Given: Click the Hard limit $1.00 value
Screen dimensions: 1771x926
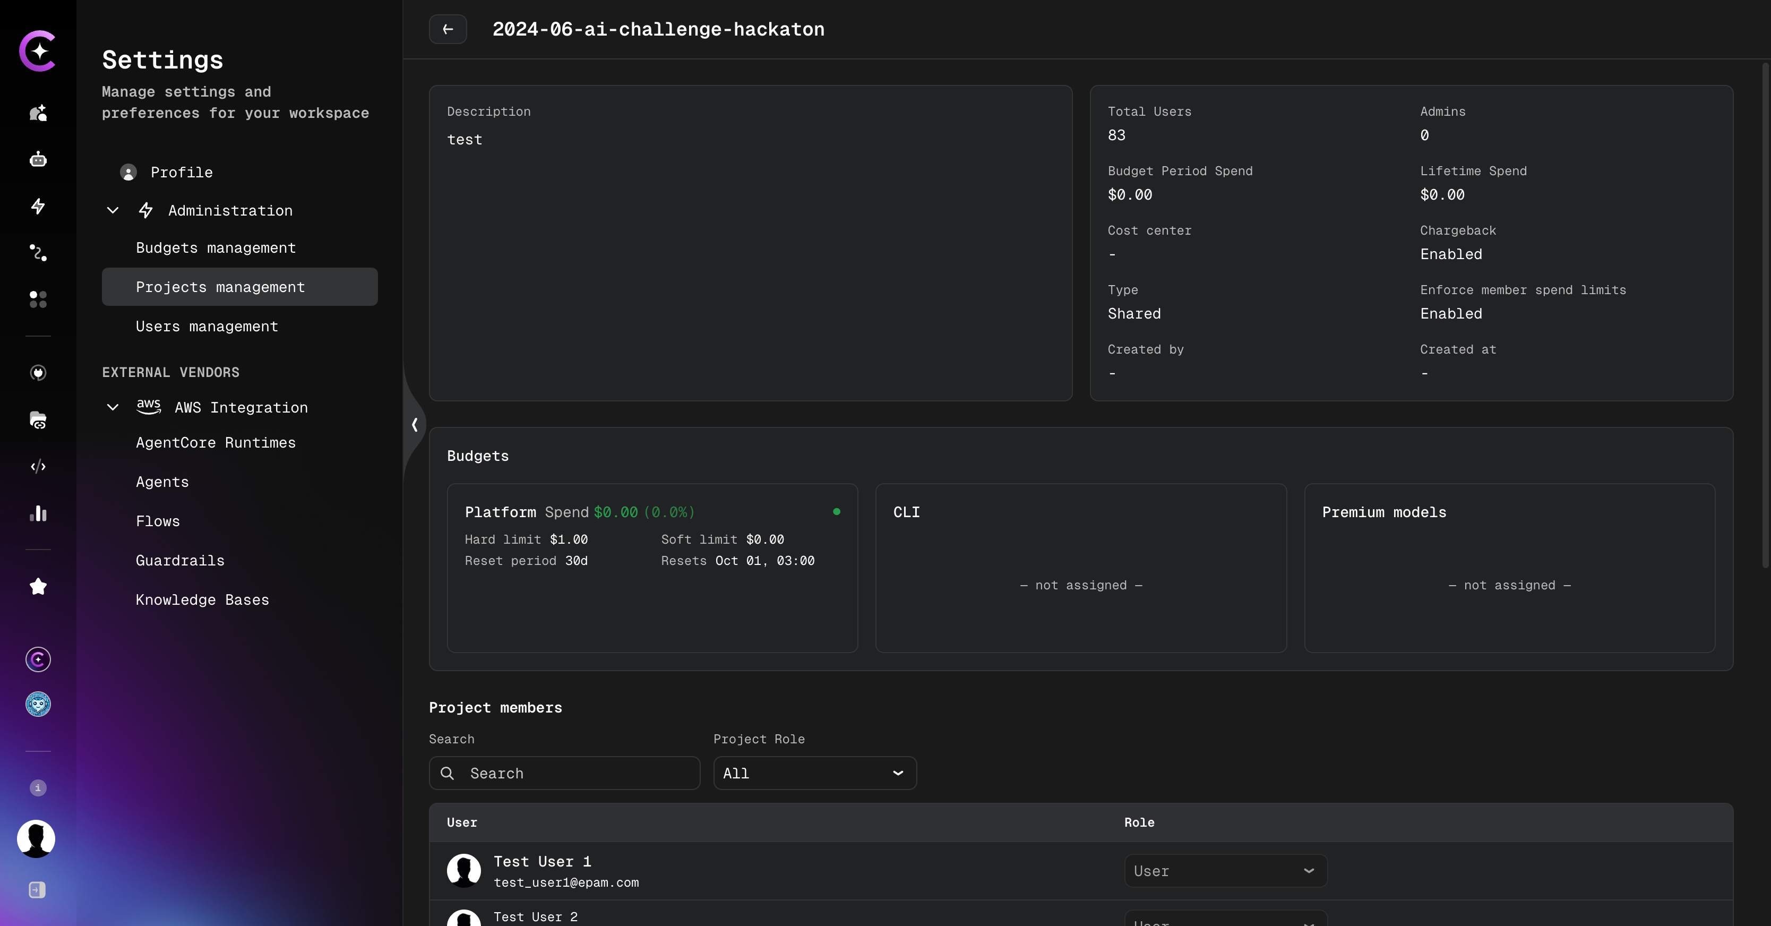Looking at the screenshot, I should click(x=569, y=539).
